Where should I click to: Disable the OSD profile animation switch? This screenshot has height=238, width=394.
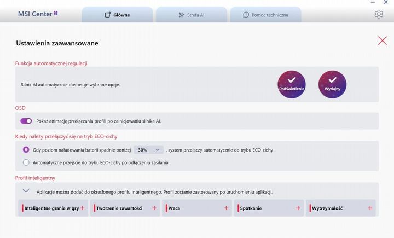[x=26, y=121]
